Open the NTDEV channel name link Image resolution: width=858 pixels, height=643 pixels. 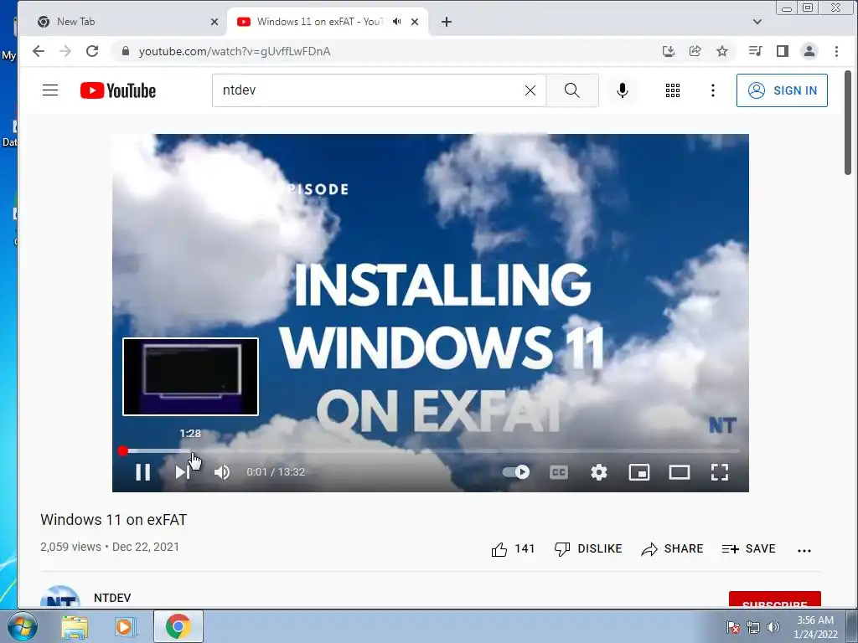point(112,598)
